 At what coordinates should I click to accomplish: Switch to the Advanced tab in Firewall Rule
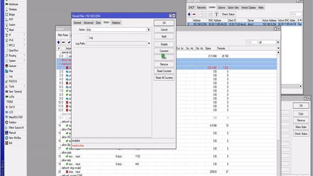[88, 23]
